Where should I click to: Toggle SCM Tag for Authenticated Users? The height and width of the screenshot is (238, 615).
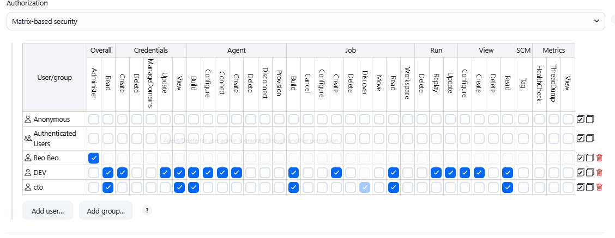(523, 139)
